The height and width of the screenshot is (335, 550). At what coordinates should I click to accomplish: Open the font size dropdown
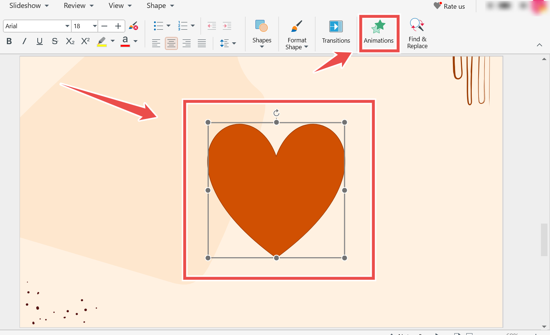(x=95, y=26)
